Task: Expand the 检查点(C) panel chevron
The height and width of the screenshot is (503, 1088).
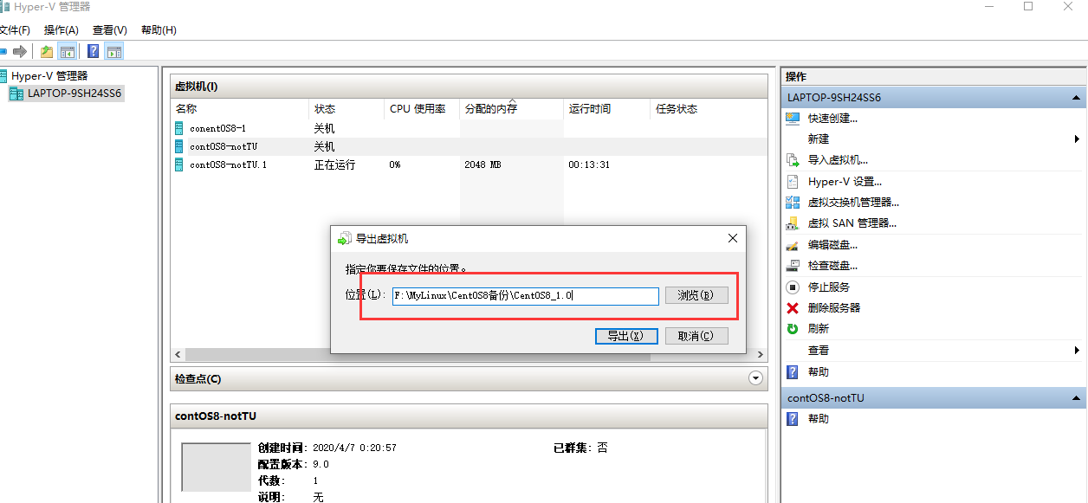Action: [x=755, y=378]
